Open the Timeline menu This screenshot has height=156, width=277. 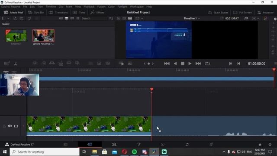[x=51, y=6]
